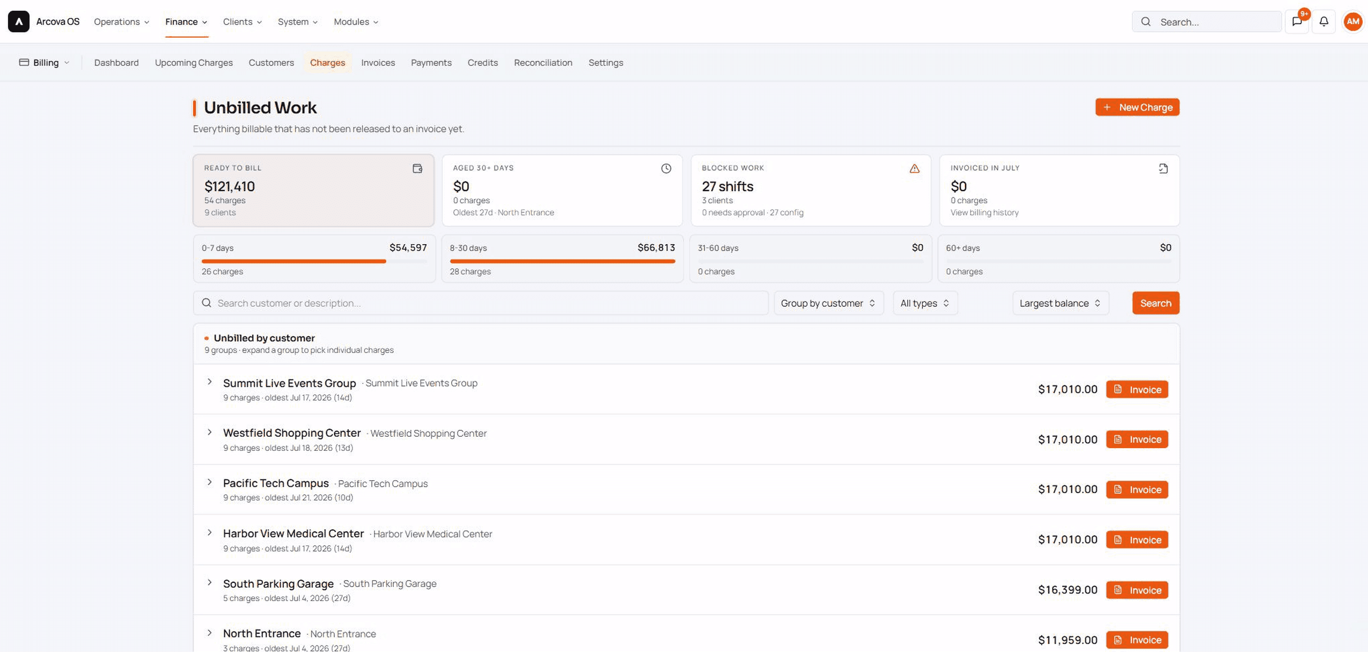Click the 8-30 days progress bar
1368x652 pixels.
(x=562, y=261)
